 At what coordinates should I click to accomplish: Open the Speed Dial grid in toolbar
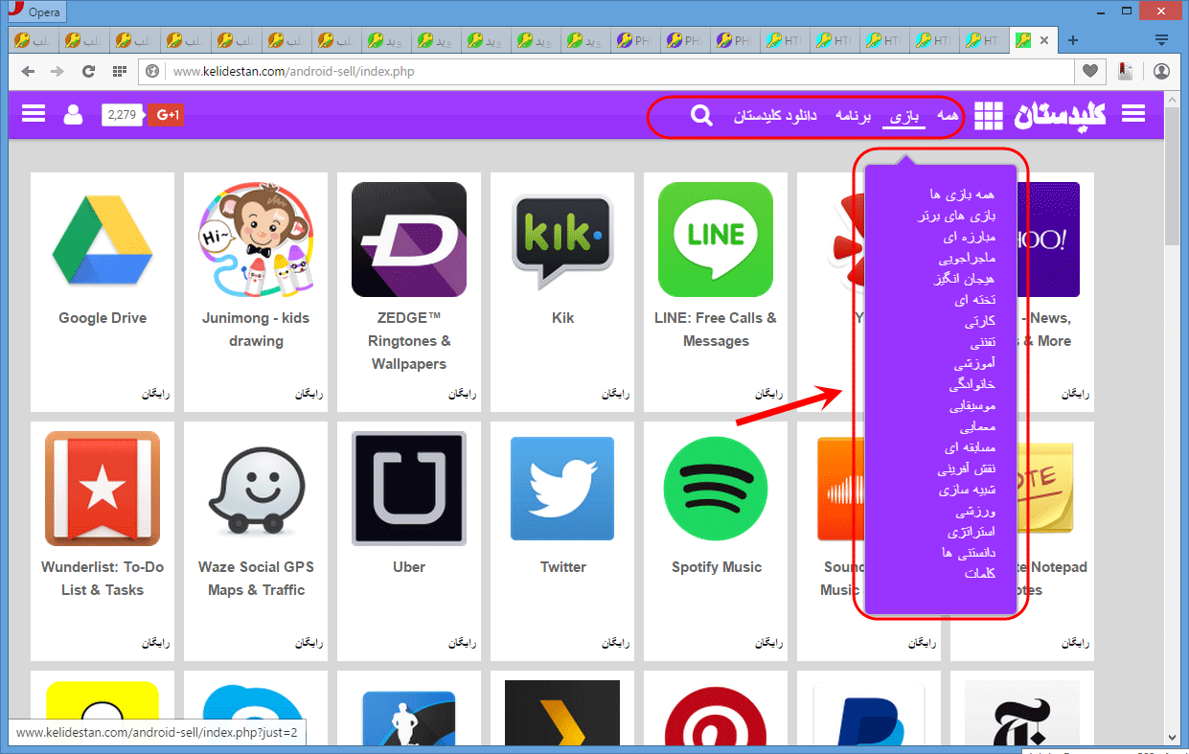[x=119, y=71]
